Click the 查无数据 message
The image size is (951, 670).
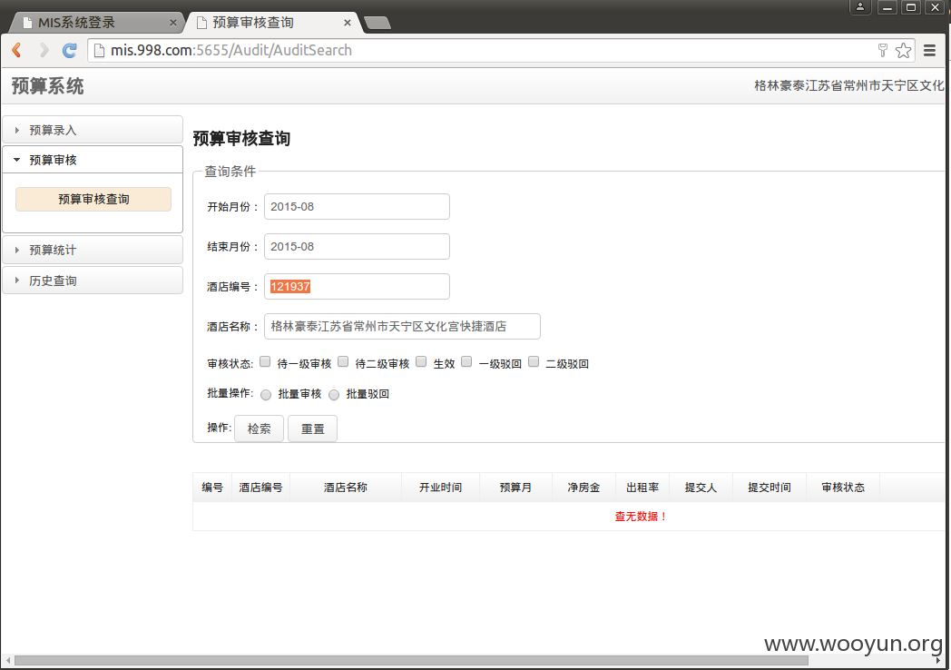(x=641, y=517)
